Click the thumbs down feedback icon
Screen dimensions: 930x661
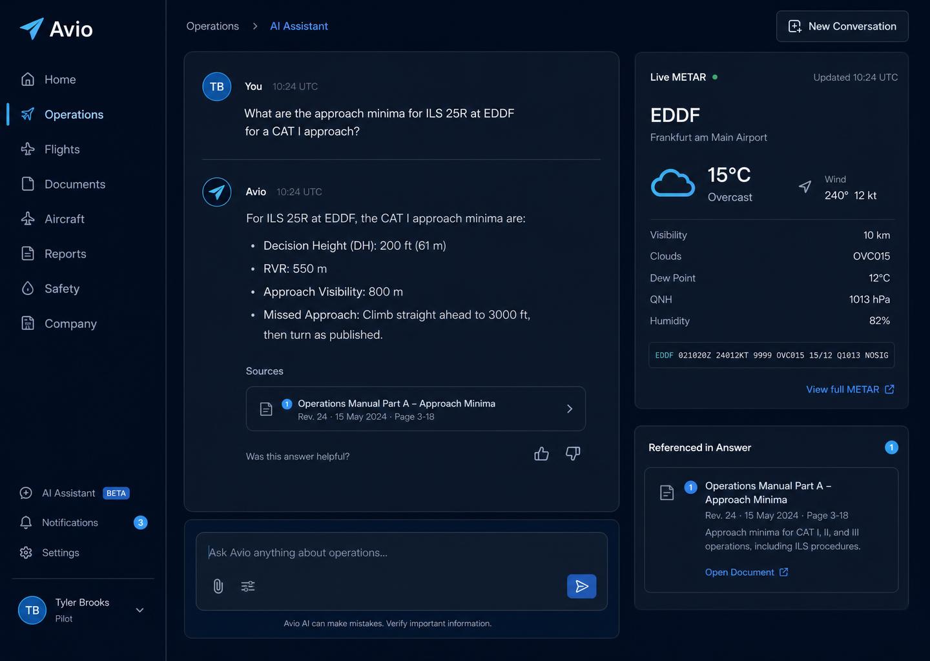coord(573,454)
